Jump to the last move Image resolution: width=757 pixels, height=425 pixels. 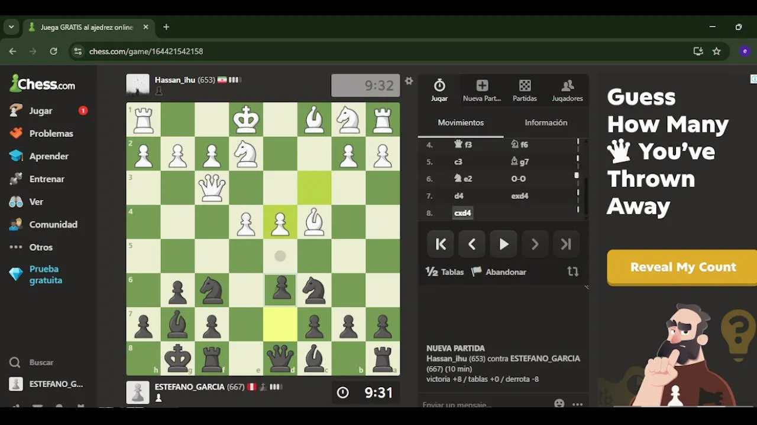[566, 244]
